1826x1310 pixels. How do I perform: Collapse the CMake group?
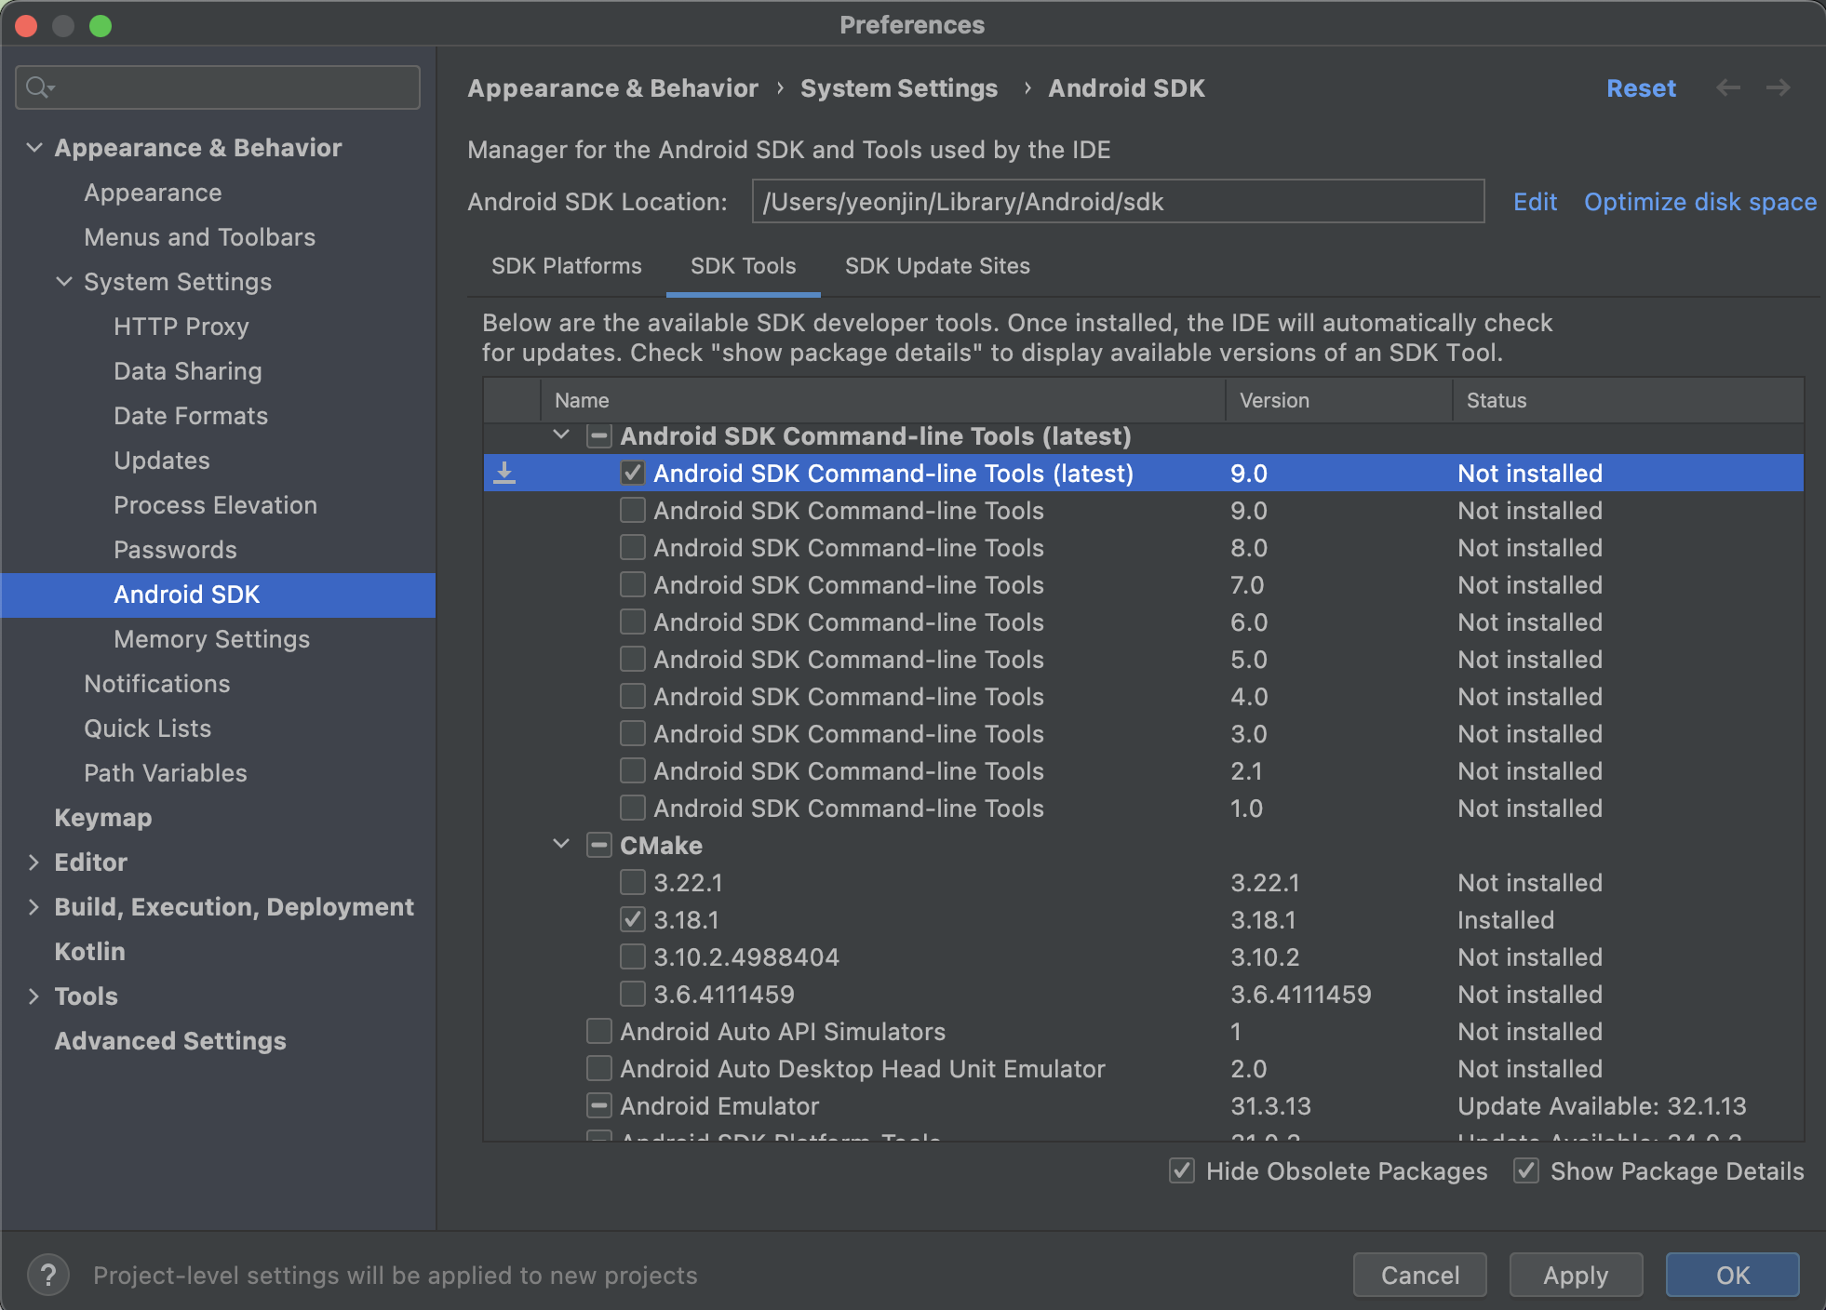561,844
